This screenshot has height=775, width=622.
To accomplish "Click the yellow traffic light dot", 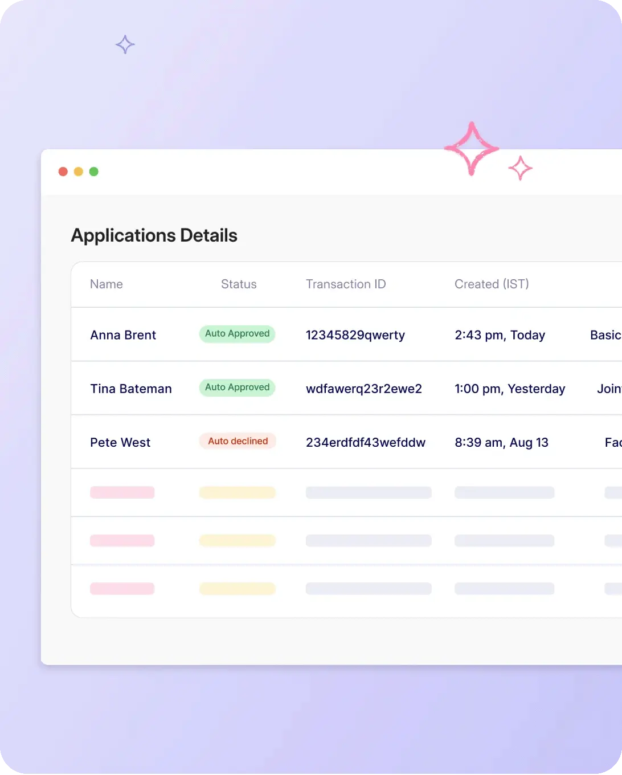I will 79,171.
